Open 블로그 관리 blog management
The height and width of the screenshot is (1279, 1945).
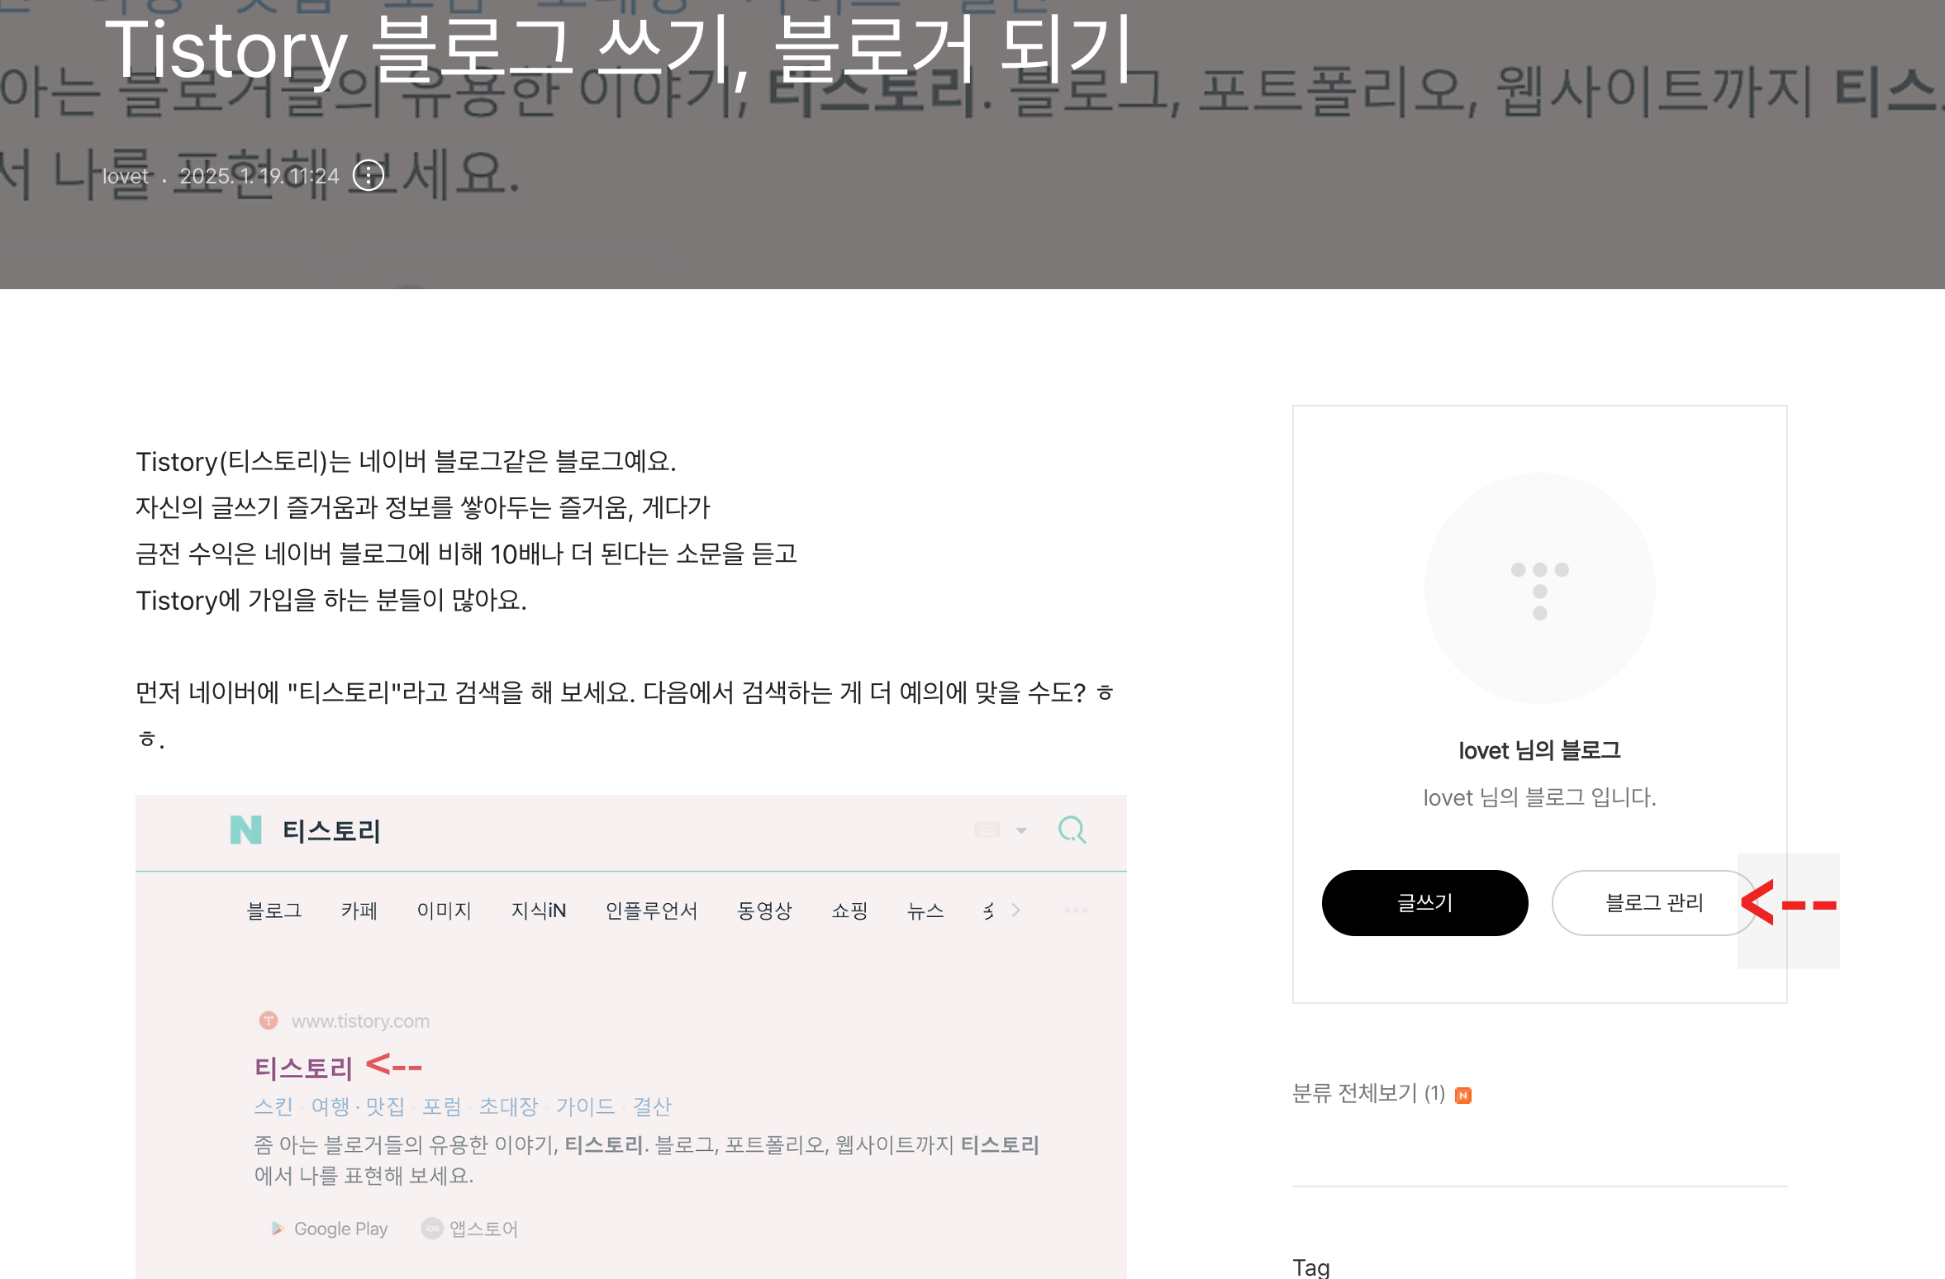1654,902
